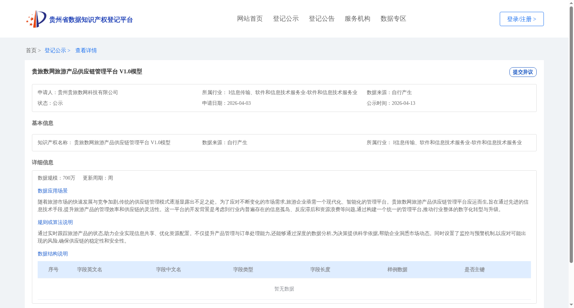Click 样例数据 column header
Screen dimensions: 574x308
[x=397, y=269]
